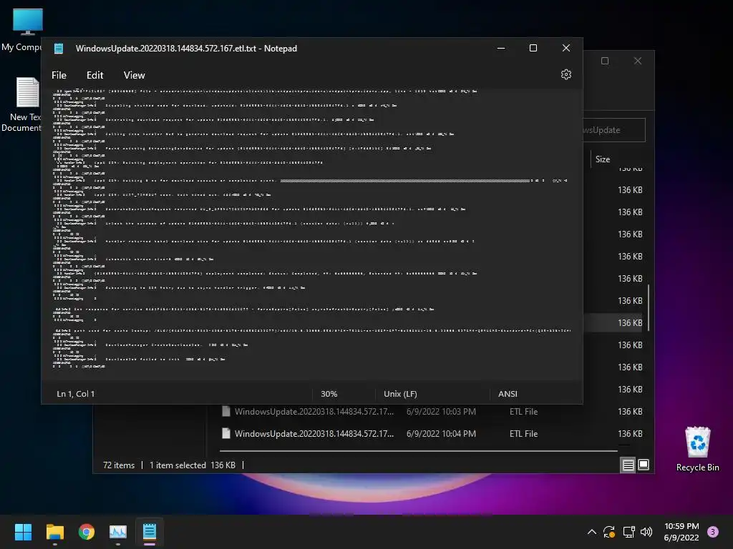Open Notepad settings gear

(x=565, y=74)
